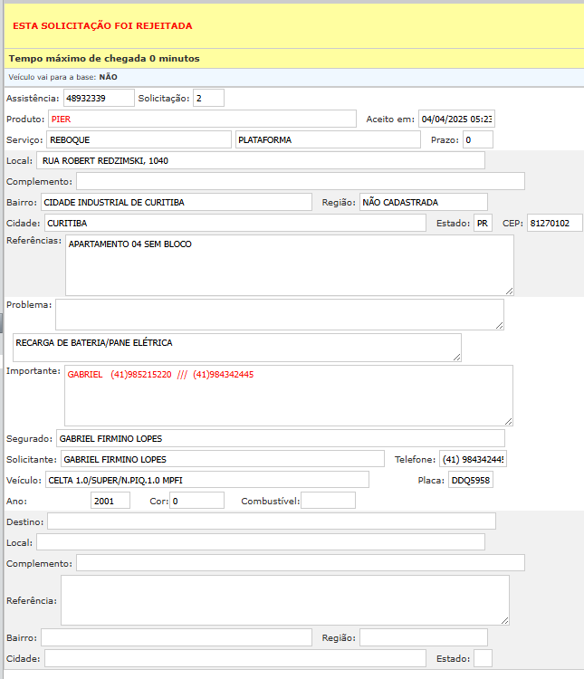
Task: Click the Placa field showing DDQ5958
Action: click(x=470, y=480)
